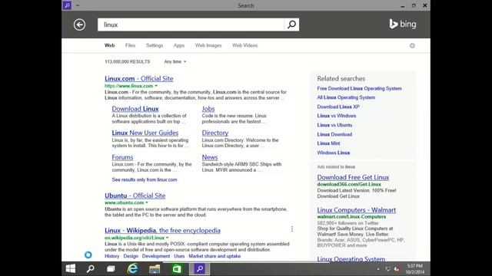The height and width of the screenshot is (276, 492).
Task: Open Download Free Get Linux ad
Action: 353,177
